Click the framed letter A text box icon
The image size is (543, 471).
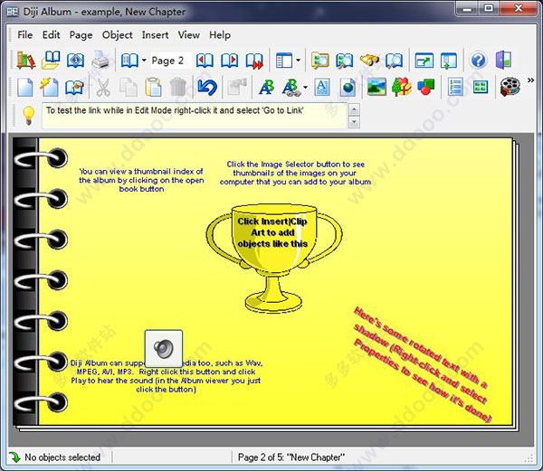pos(322,87)
